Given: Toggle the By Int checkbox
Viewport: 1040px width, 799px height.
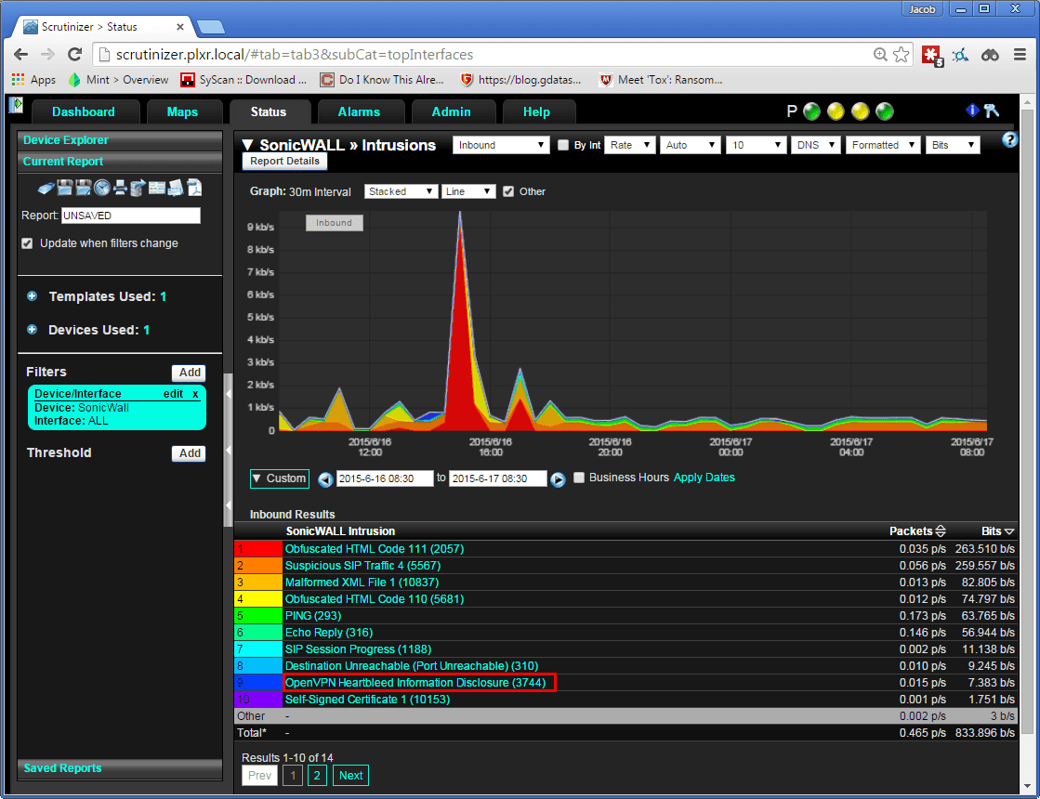Looking at the screenshot, I should (x=563, y=145).
